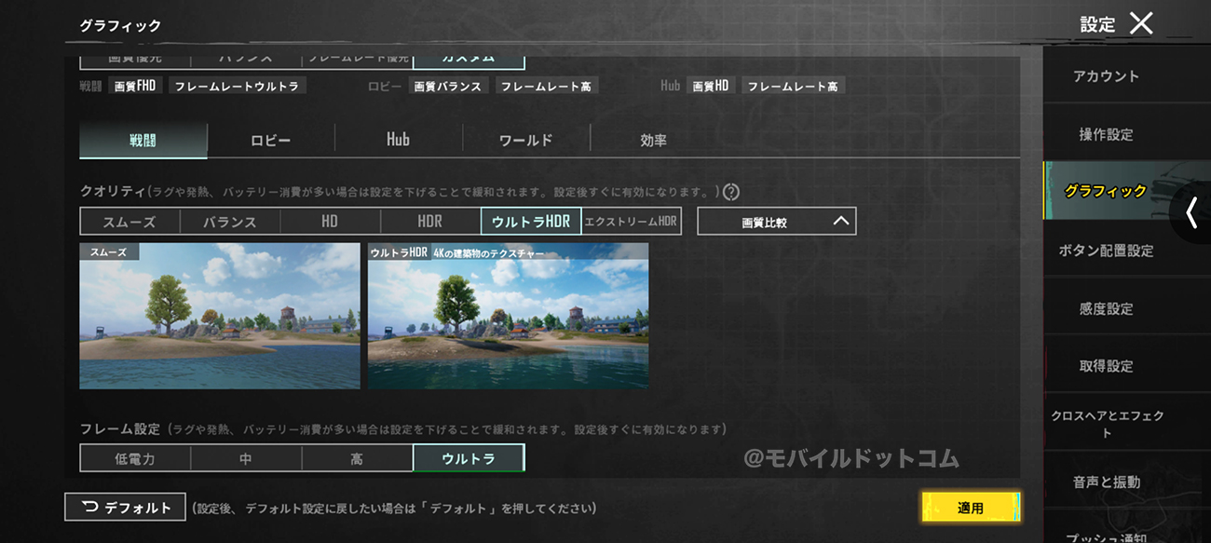Viewport: 1211px width, 543px height.
Task: Switch to the 効率 tab
Action: [653, 140]
